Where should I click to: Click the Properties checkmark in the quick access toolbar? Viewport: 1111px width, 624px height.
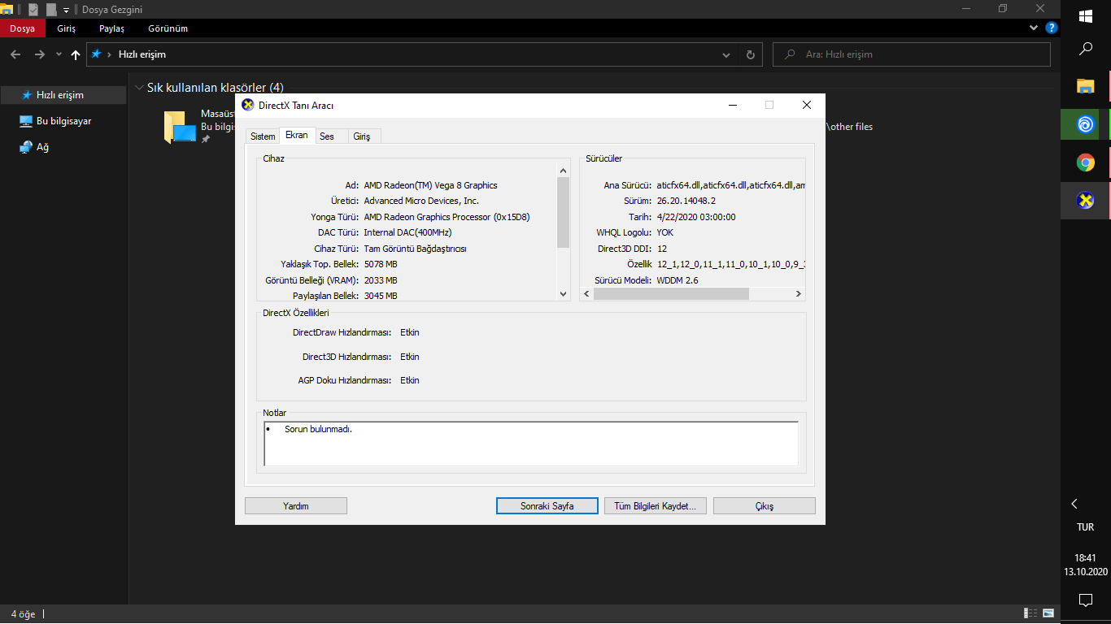pyautogui.click(x=33, y=10)
